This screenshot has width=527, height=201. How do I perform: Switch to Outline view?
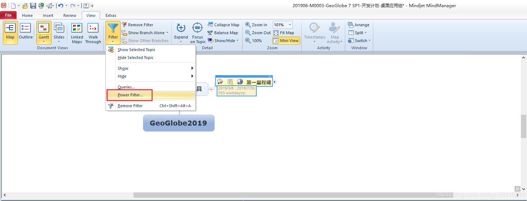click(26, 32)
